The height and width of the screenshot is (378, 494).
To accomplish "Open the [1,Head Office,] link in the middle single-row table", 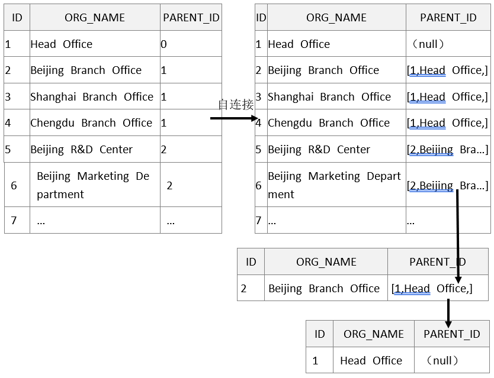I will (432, 289).
